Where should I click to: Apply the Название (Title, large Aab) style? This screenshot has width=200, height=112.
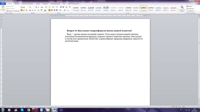tap(106, 9)
